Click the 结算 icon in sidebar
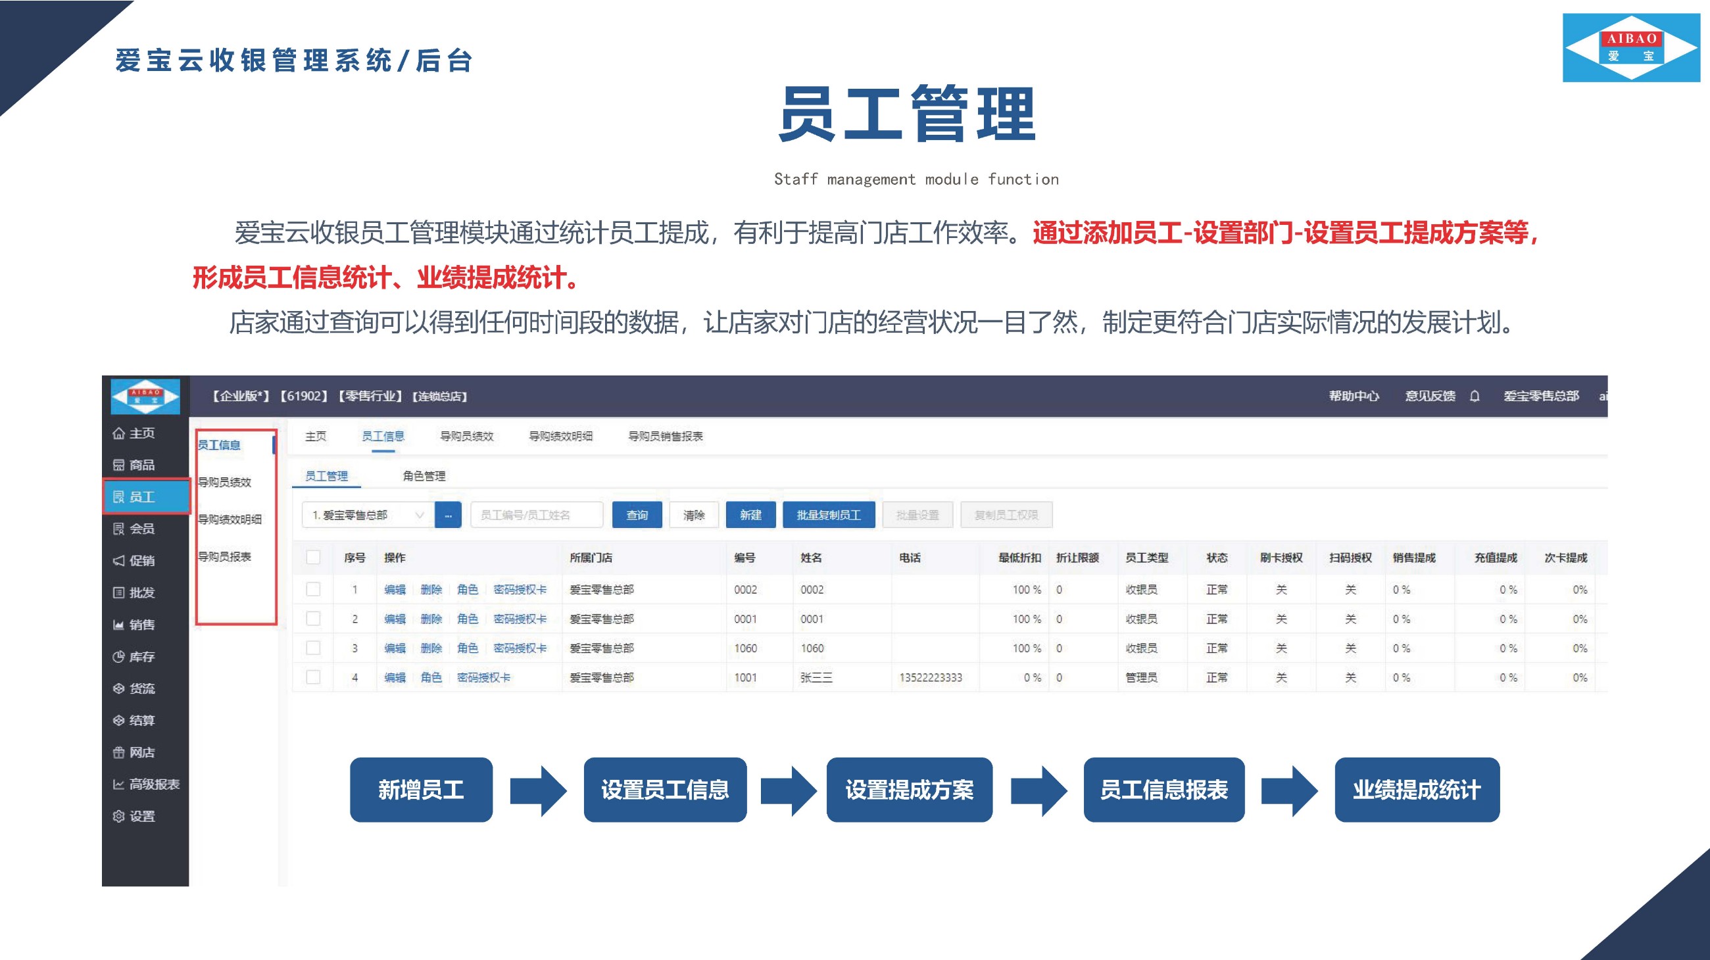 point(119,721)
